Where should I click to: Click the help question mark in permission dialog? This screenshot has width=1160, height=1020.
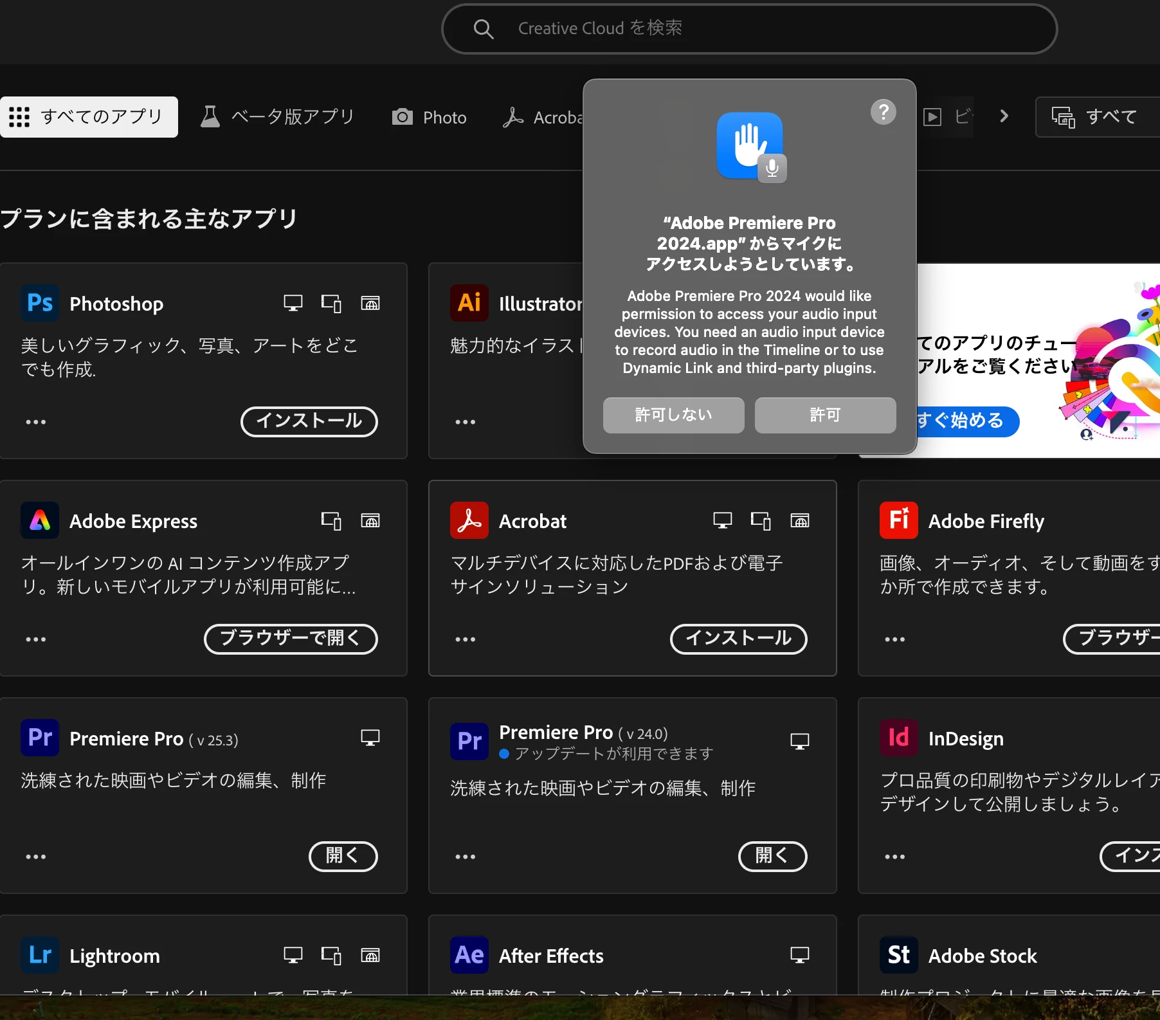pos(884,112)
